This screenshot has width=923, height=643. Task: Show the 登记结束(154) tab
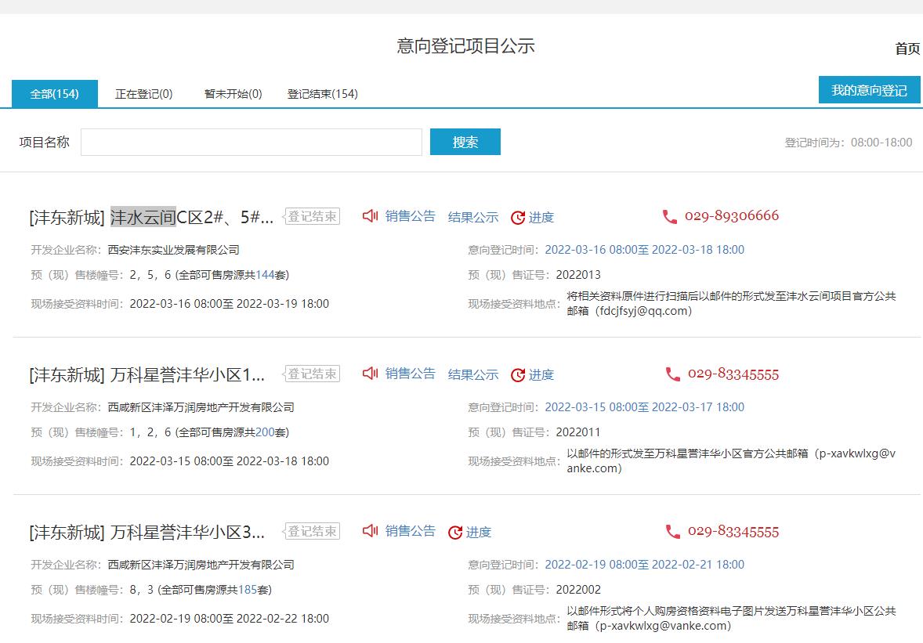click(x=322, y=94)
